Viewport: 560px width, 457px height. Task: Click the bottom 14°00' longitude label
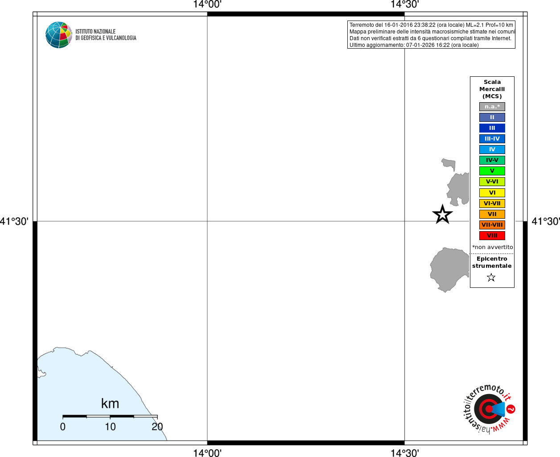click(207, 453)
